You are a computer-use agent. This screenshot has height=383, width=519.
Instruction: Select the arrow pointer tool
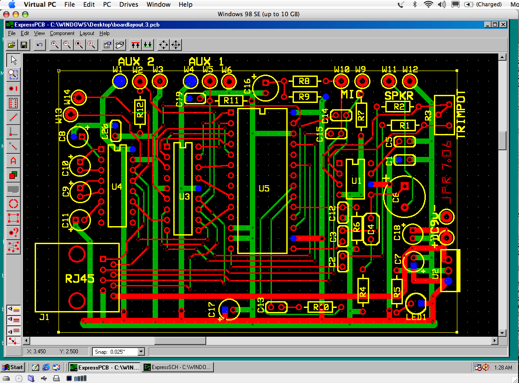click(x=13, y=60)
